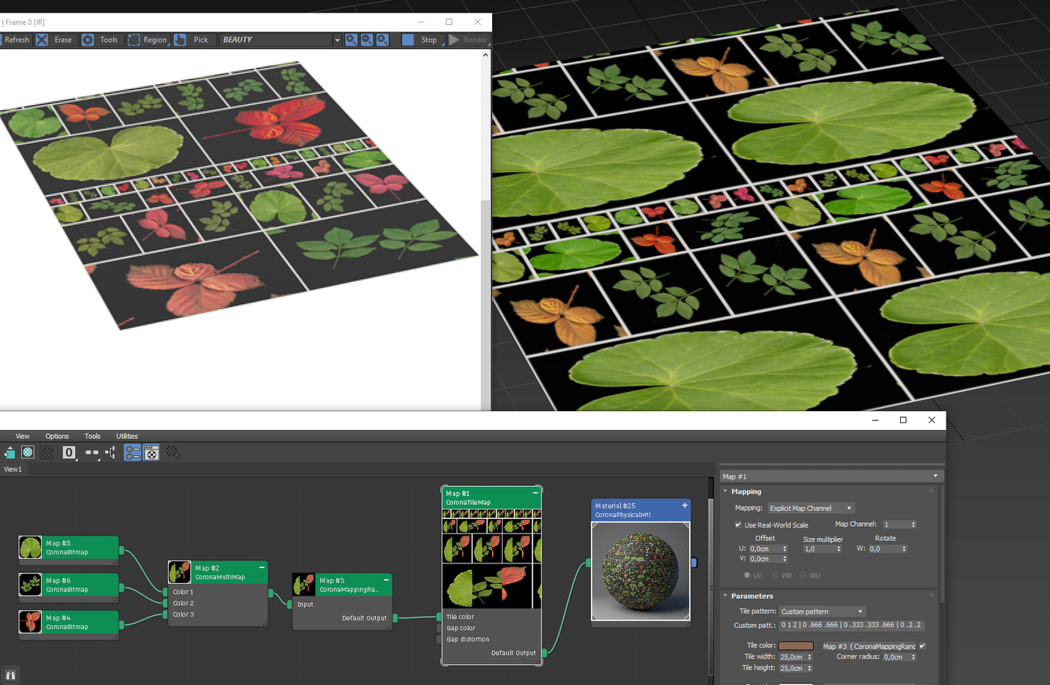Click Map #6 green leaves bitmap thumbnail
Image resolution: width=1050 pixels, height=685 pixels.
click(30, 584)
